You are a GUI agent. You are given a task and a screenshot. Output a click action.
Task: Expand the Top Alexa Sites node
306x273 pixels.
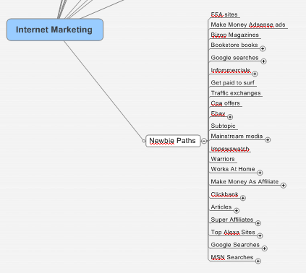pos(260,235)
